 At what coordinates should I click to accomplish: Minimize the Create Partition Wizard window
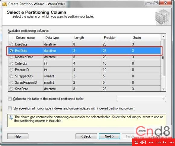(149, 3)
